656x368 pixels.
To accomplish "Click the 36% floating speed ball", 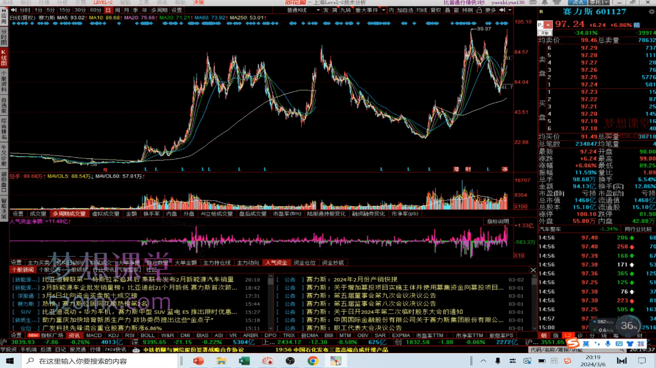I will point(628,326).
